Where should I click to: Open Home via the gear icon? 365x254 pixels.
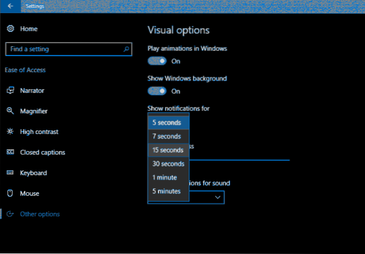coord(10,29)
